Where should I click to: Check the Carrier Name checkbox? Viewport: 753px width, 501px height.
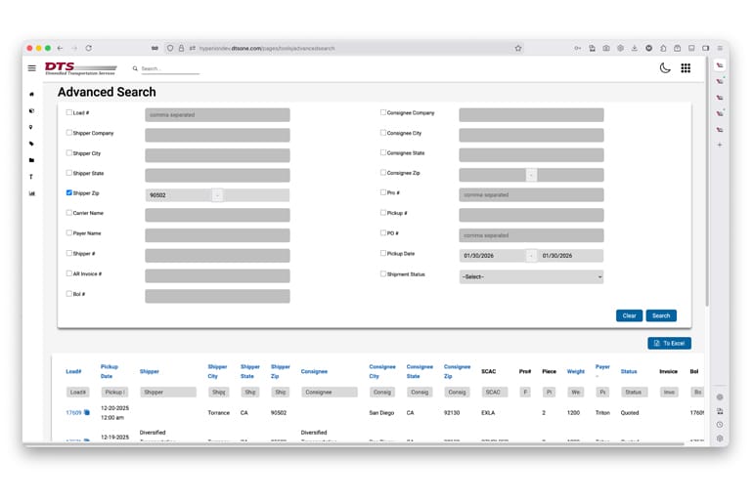(69, 213)
